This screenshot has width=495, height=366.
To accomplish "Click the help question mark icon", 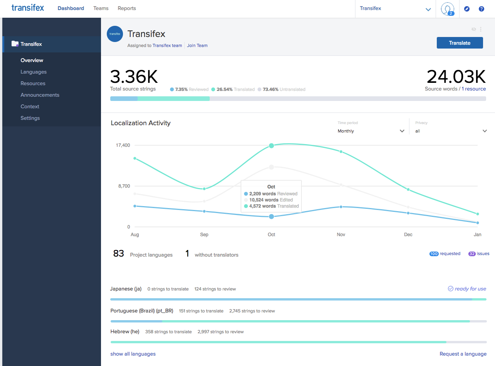I will [x=481, y=9].
